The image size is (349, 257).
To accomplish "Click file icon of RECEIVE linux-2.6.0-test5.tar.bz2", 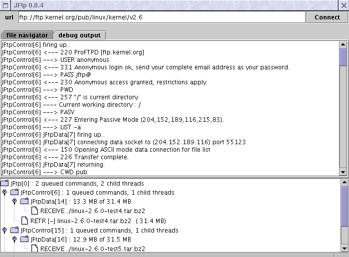I will [34, 249].
